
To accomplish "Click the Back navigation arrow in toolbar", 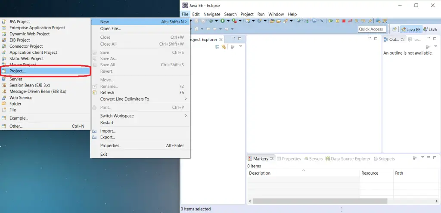I will click(x=214, y=29).
